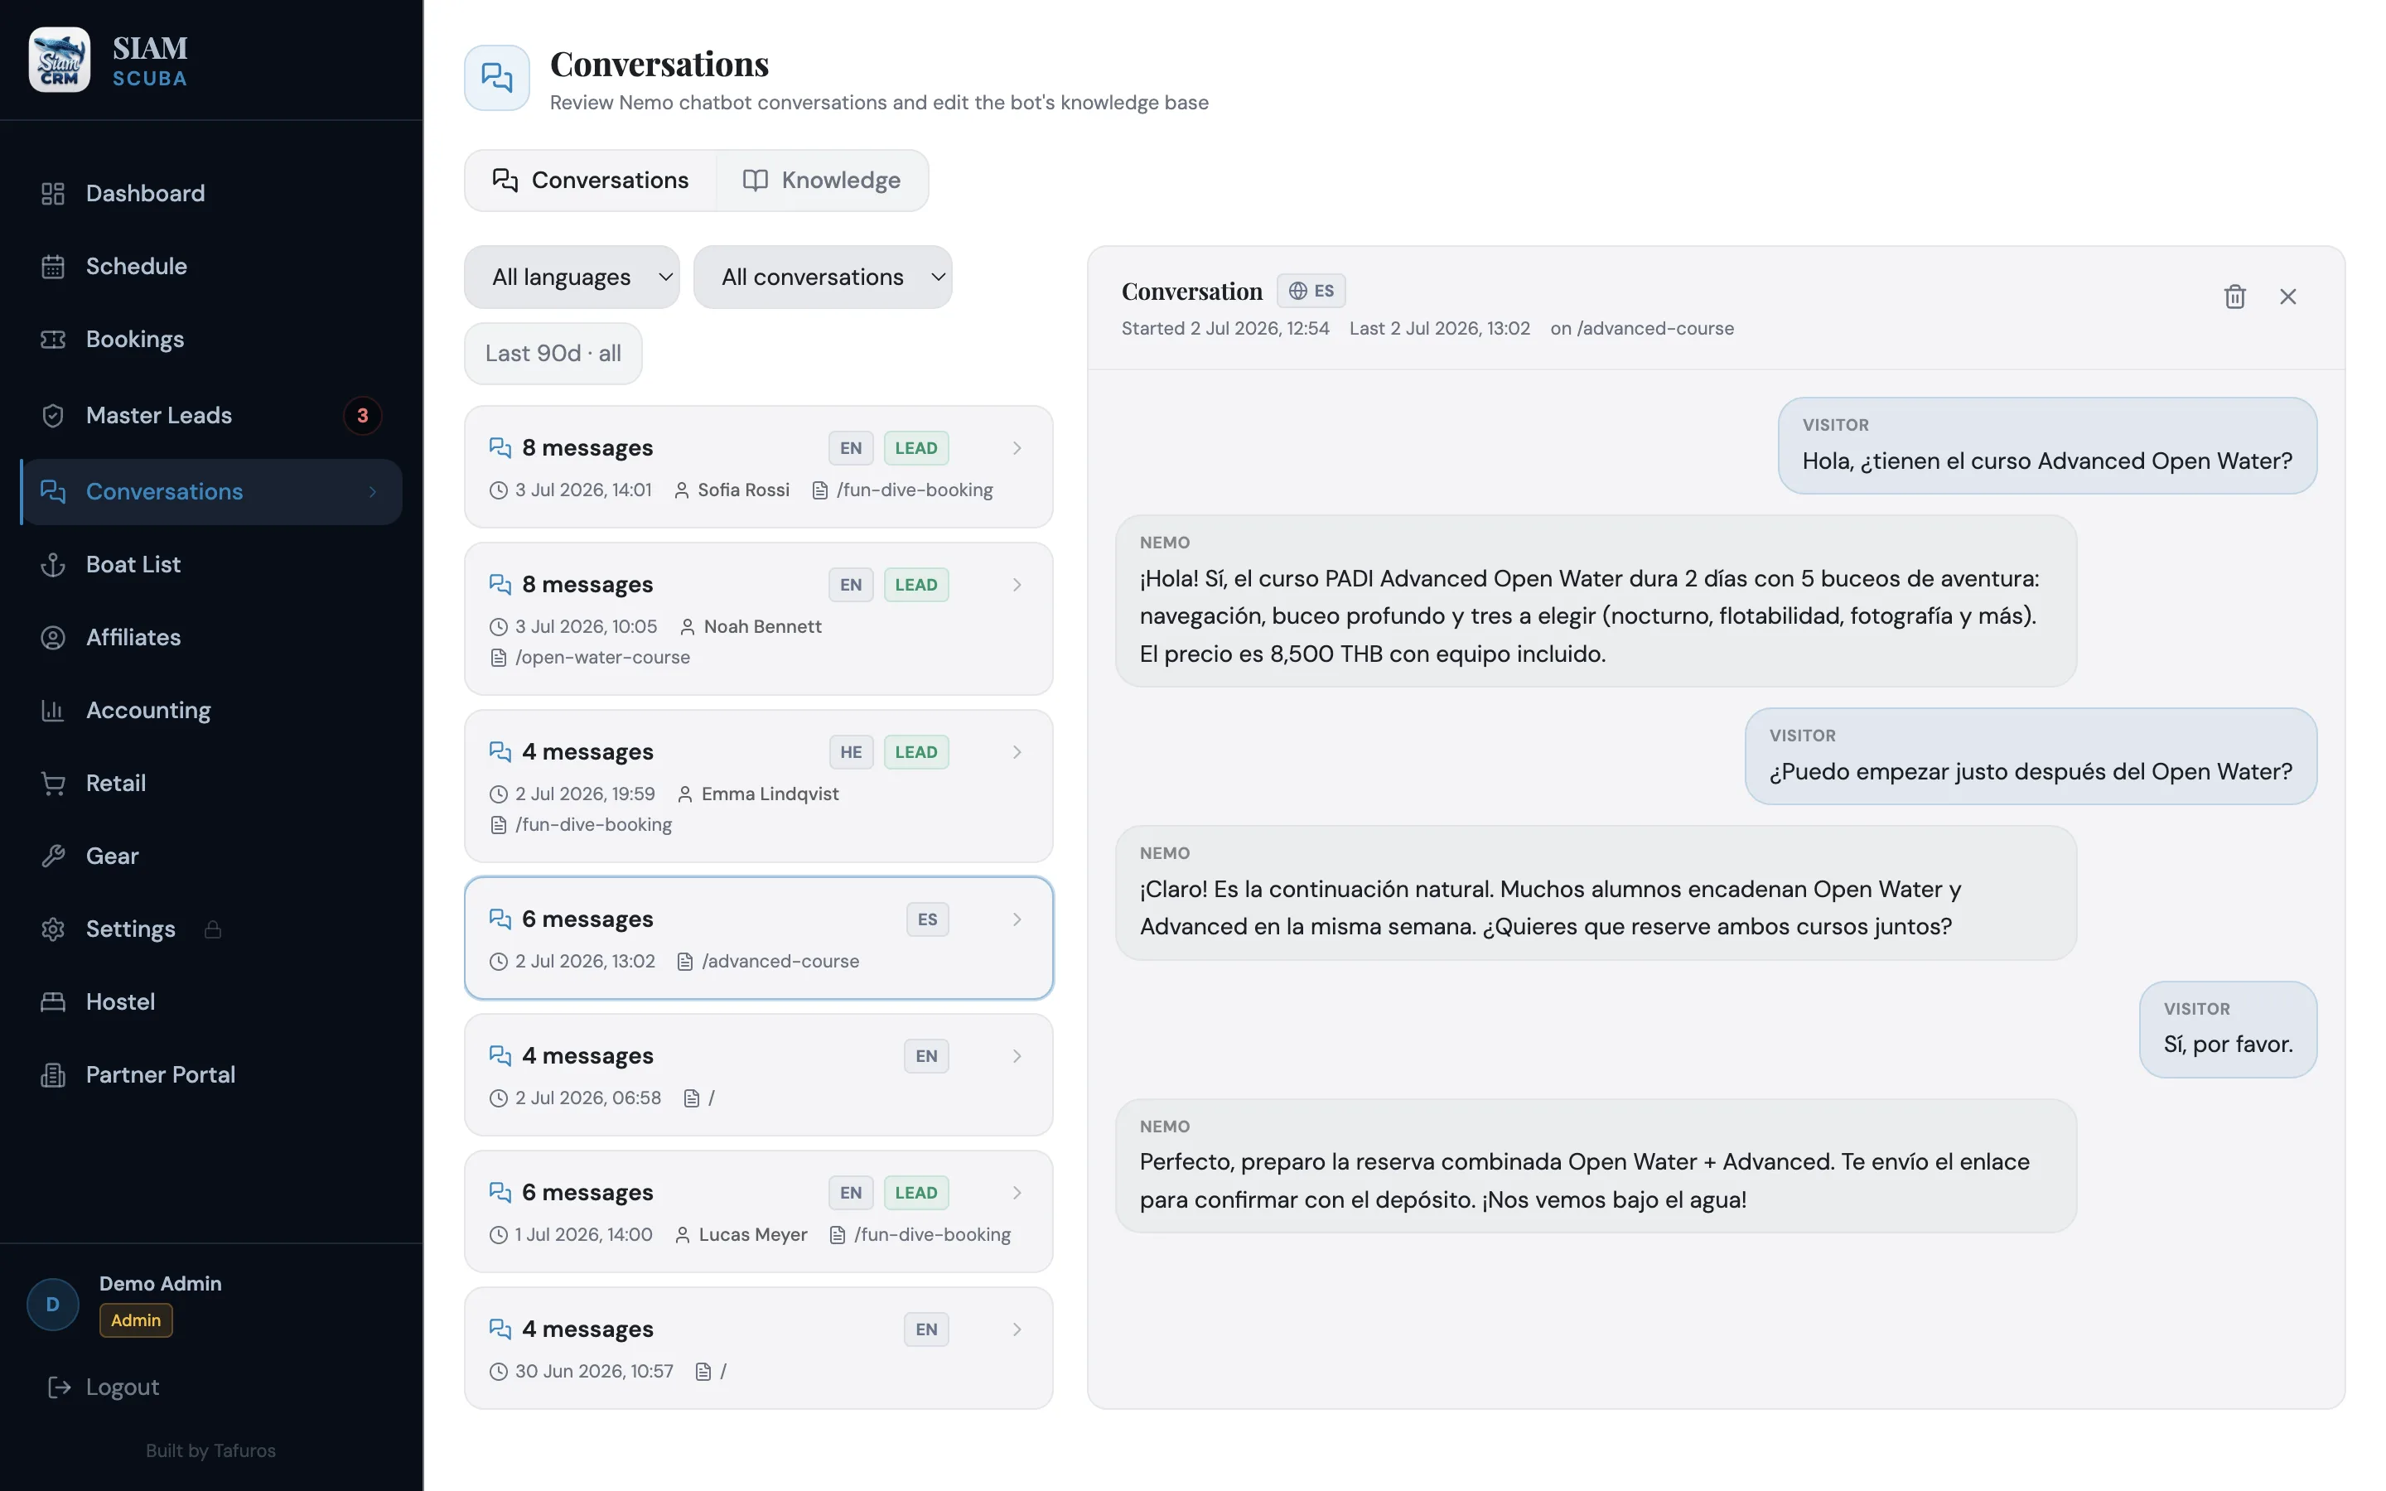Select the Conversations tab
The width and height of the screenshot is (2386, 1491).
coord(591,181)
